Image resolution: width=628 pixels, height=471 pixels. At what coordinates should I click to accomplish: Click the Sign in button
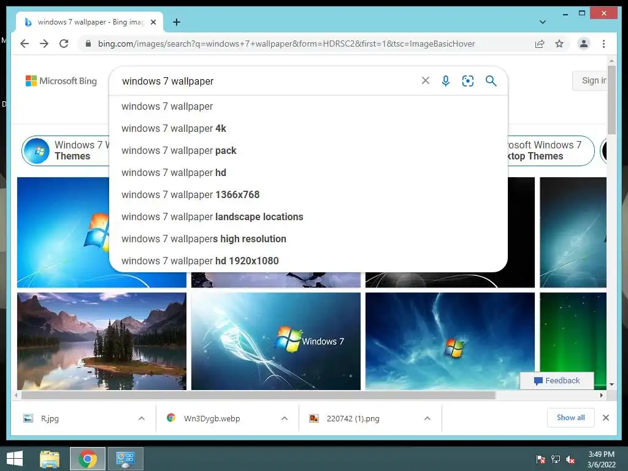(x=589, y=80)
